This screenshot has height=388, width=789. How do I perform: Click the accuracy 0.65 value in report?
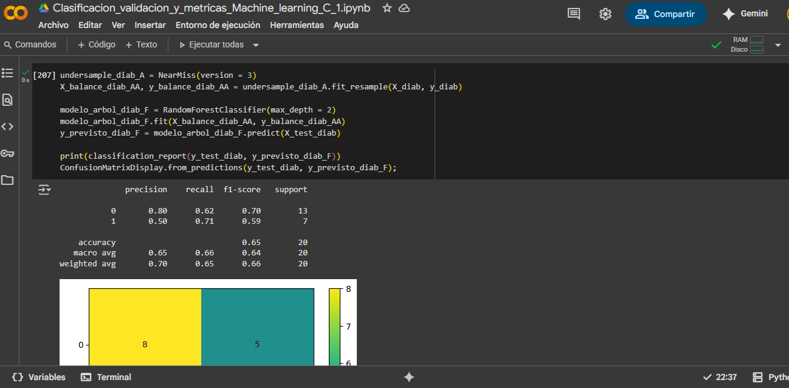(x=252, y=243)
